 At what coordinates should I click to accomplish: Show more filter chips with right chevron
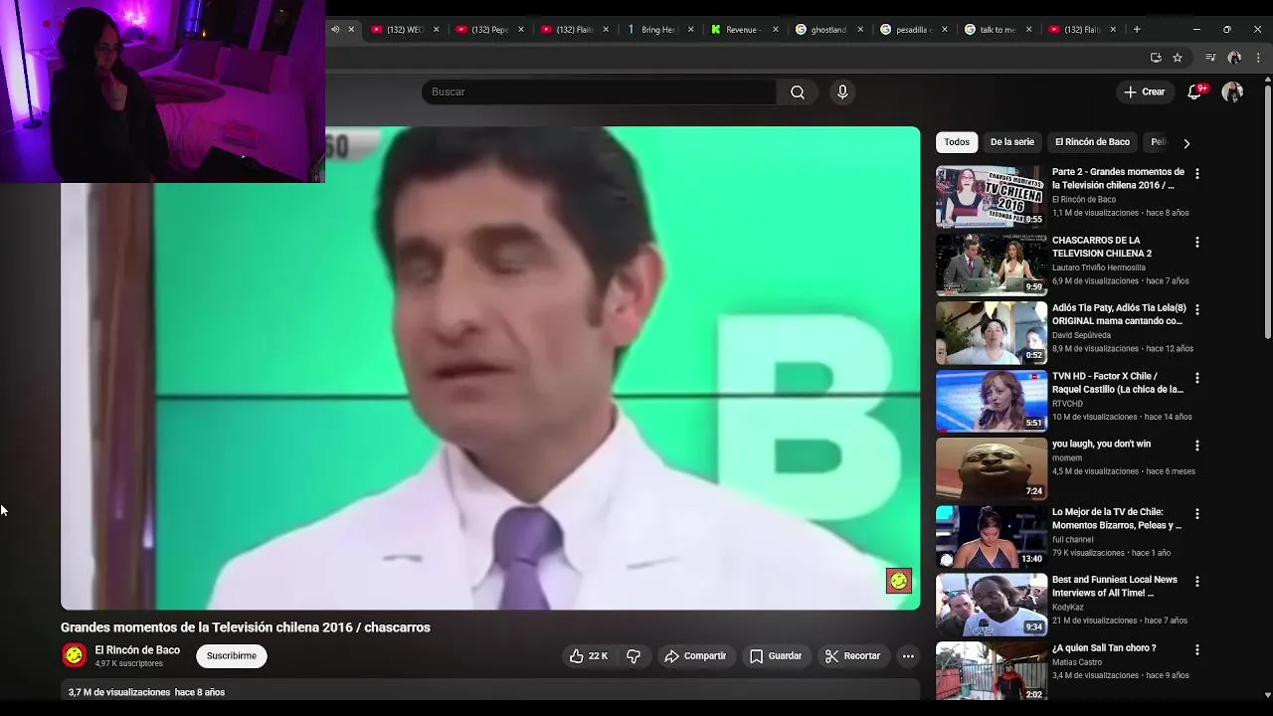click(x=1185, y=143)
